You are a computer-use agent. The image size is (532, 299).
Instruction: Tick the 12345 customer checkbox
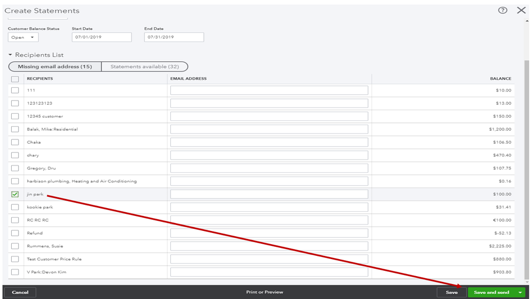click(15, 117)
